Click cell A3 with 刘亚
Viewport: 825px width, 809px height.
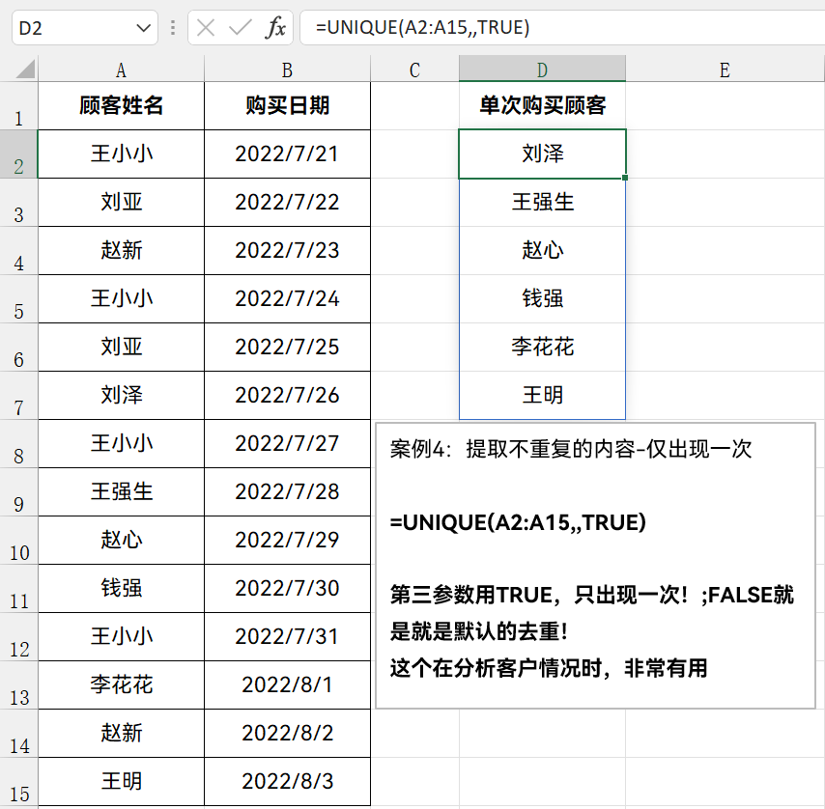[x=121, y=203]
